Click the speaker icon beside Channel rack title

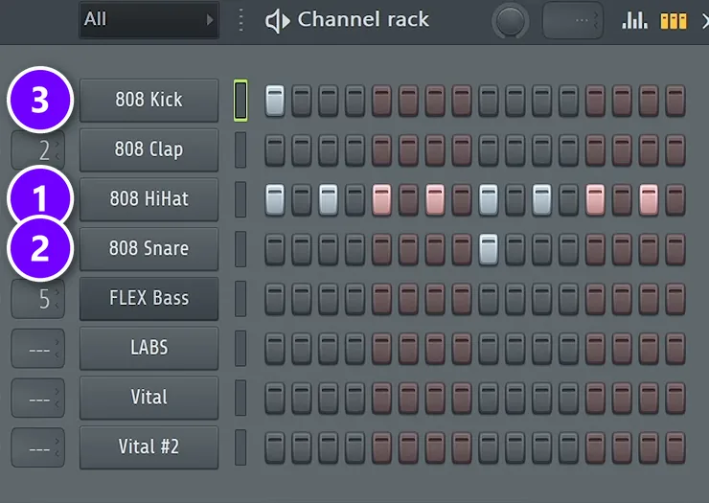tap(277, 21)
